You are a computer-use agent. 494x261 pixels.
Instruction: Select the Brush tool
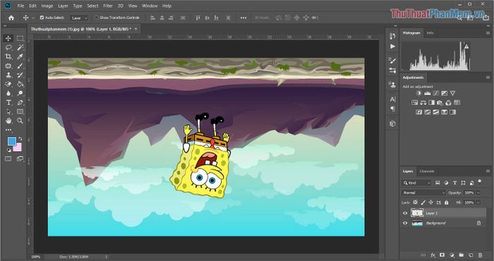[20, 66]
